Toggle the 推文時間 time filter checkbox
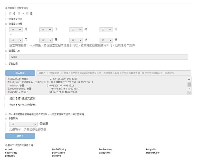The width and height of the screenshot is (203, 161). coord(6,23)
